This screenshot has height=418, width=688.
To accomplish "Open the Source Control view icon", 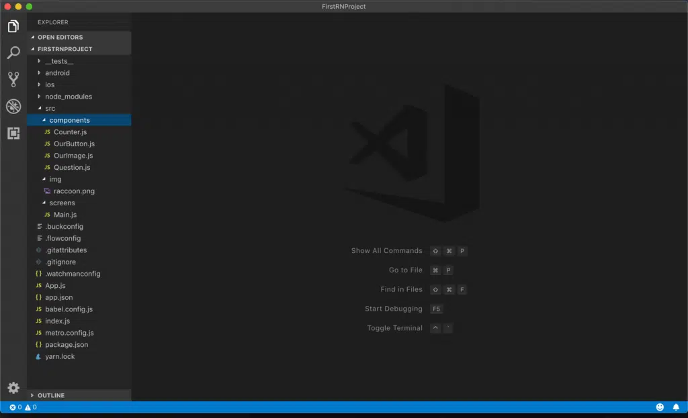I will pyautogui.click(x=13, y=79).
